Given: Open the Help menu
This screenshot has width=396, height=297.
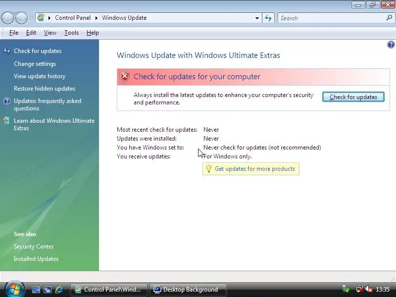Looking at the screenshot, I should coord(93,33).
